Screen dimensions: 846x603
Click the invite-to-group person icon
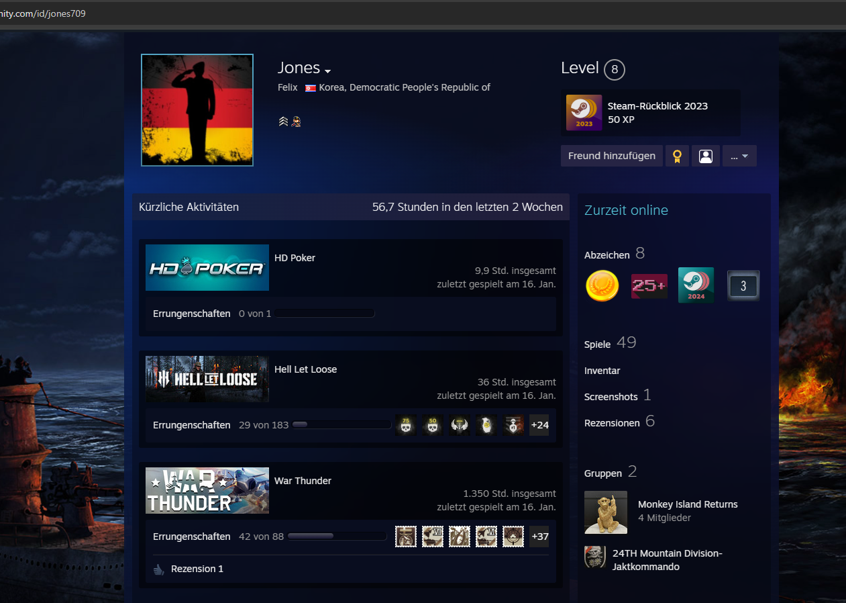(x=705, y=156)
